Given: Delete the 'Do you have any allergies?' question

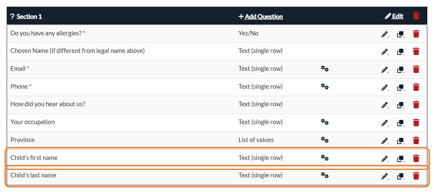Looking at the screenshot, I should [x=416, y=34].
